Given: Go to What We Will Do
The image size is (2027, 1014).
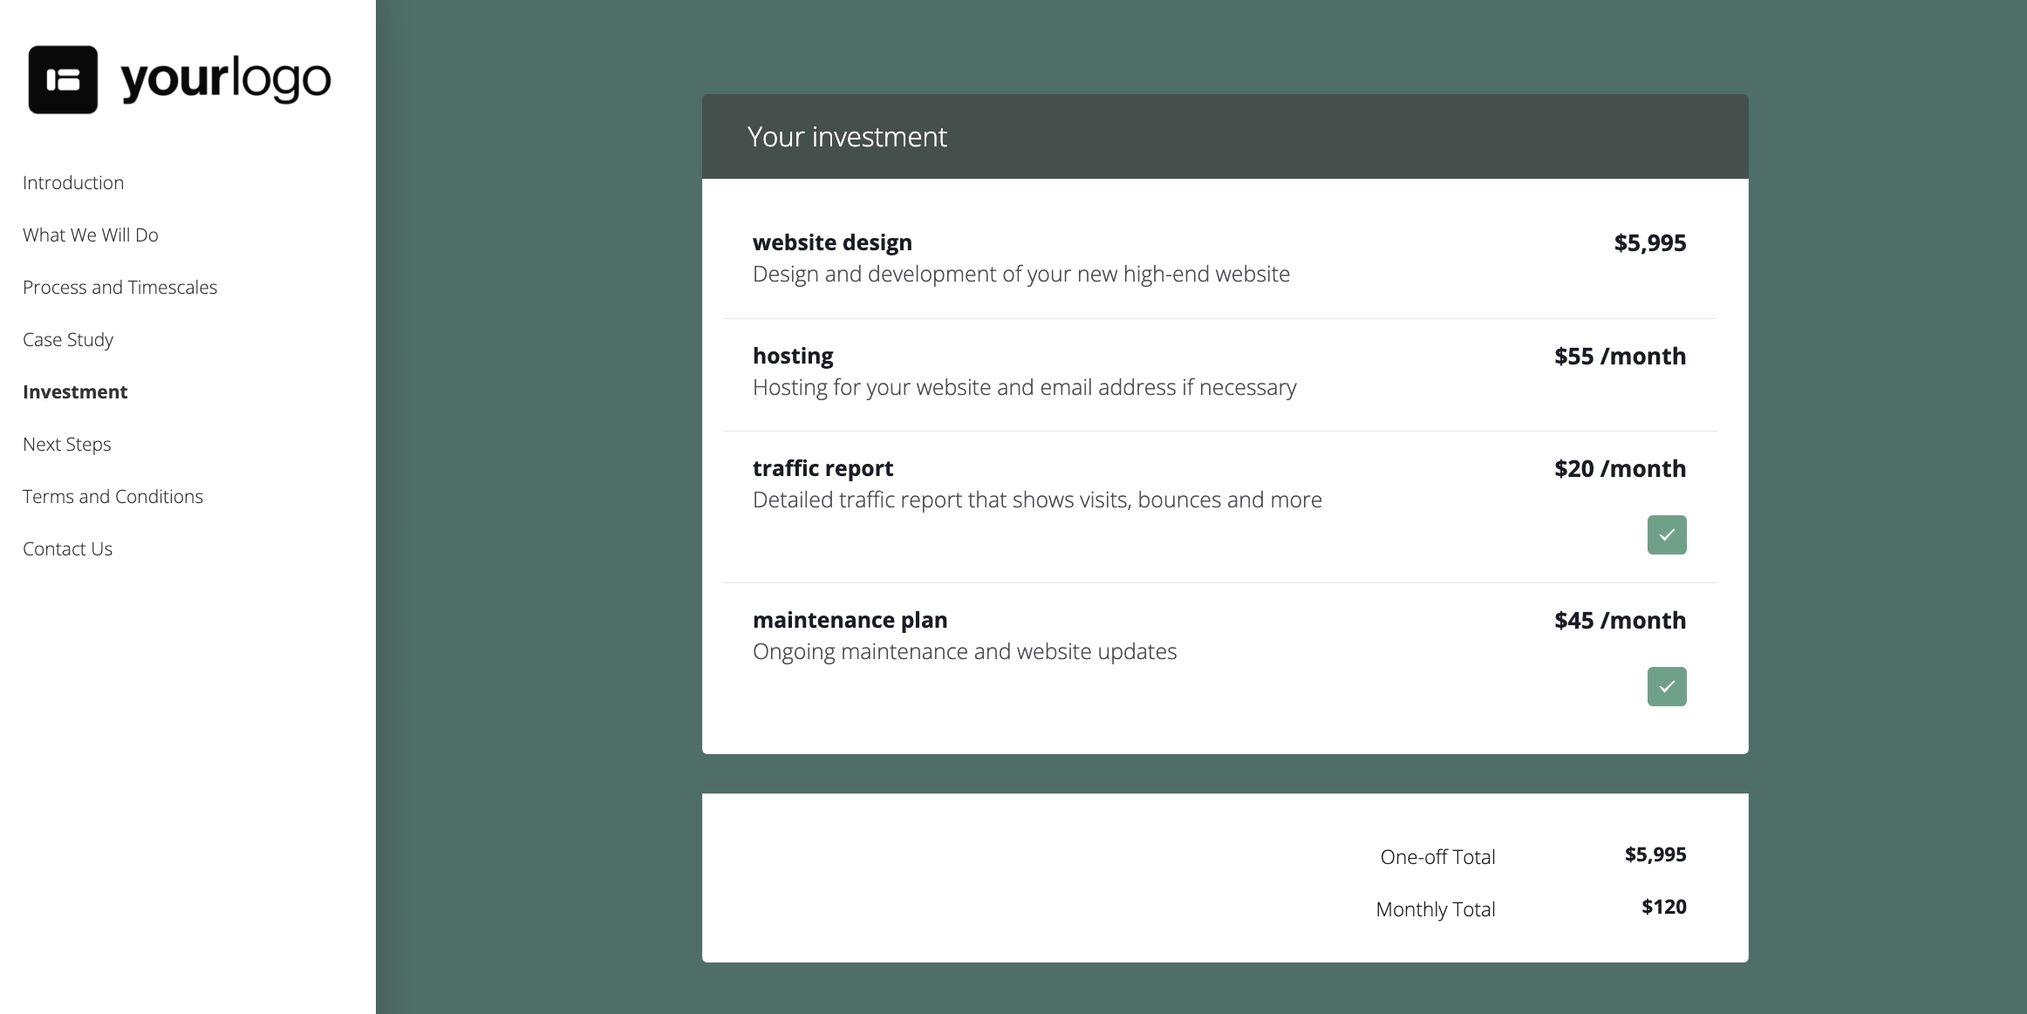Looking at the screenshot, I should [x=91, y=235].
